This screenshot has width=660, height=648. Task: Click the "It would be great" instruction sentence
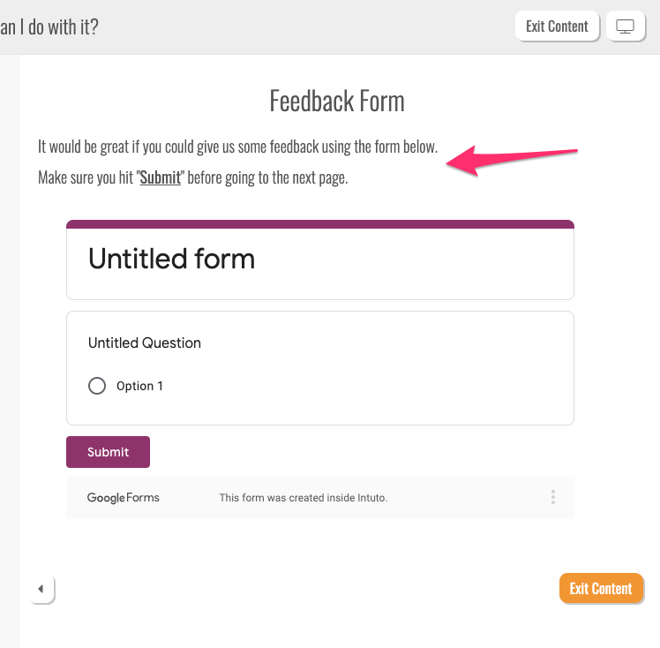(237, 147)
